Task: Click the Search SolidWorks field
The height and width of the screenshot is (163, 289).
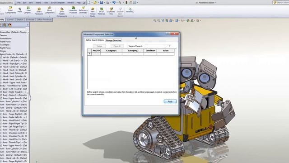Action: (x=281, y=3)
